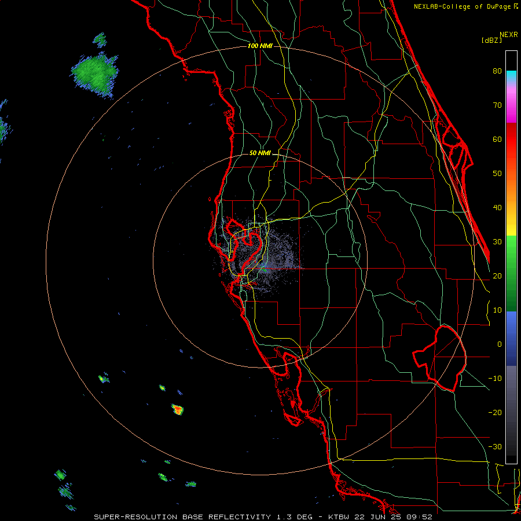Click the 30 value on the dBZ scale
Viewport: 521px width, 521px height.
coord(497,242)
